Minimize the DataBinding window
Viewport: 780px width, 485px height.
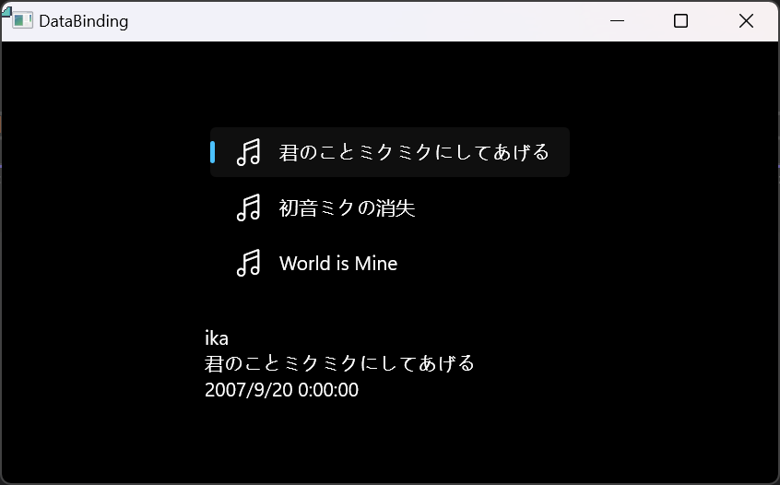617,21
